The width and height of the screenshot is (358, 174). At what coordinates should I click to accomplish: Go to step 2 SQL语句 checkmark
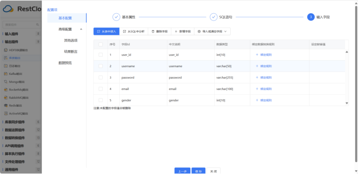(213, 17)
